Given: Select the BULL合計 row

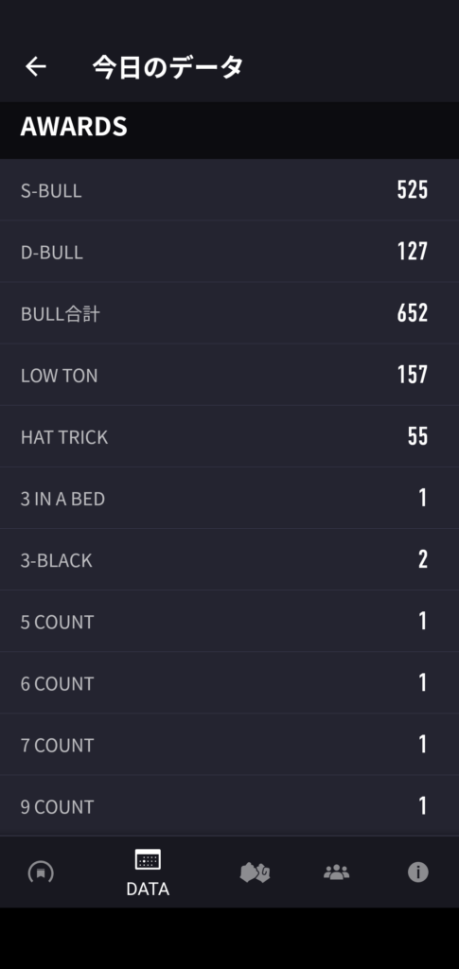Looking at the screenshot, I should (x=229, y=313).
